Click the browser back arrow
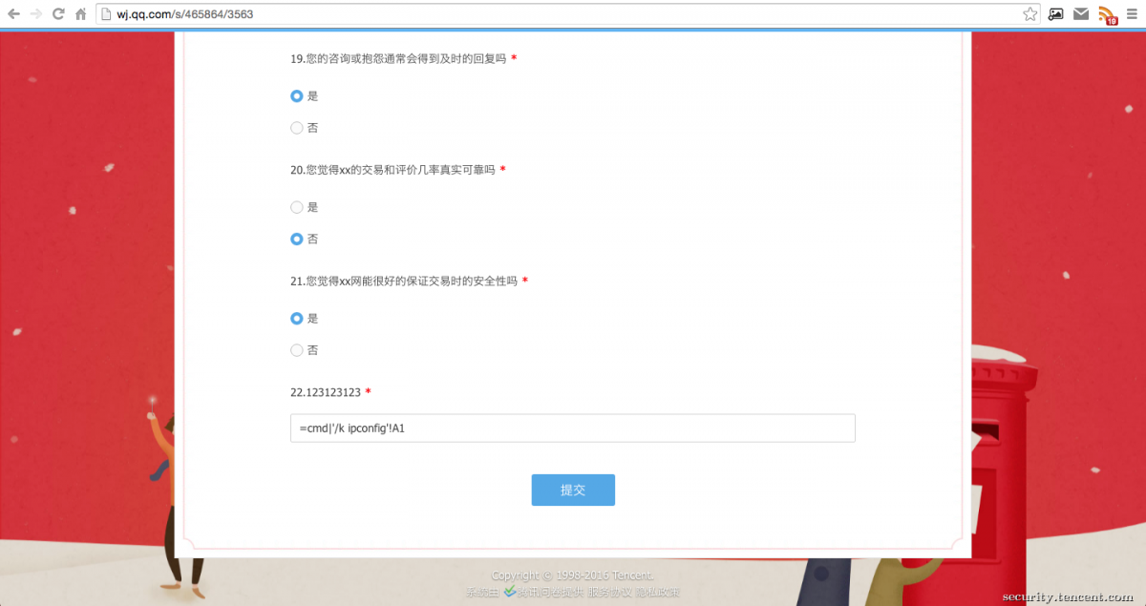The height and width of the screenshot is (606, 1146). click(x=13, y=14)
